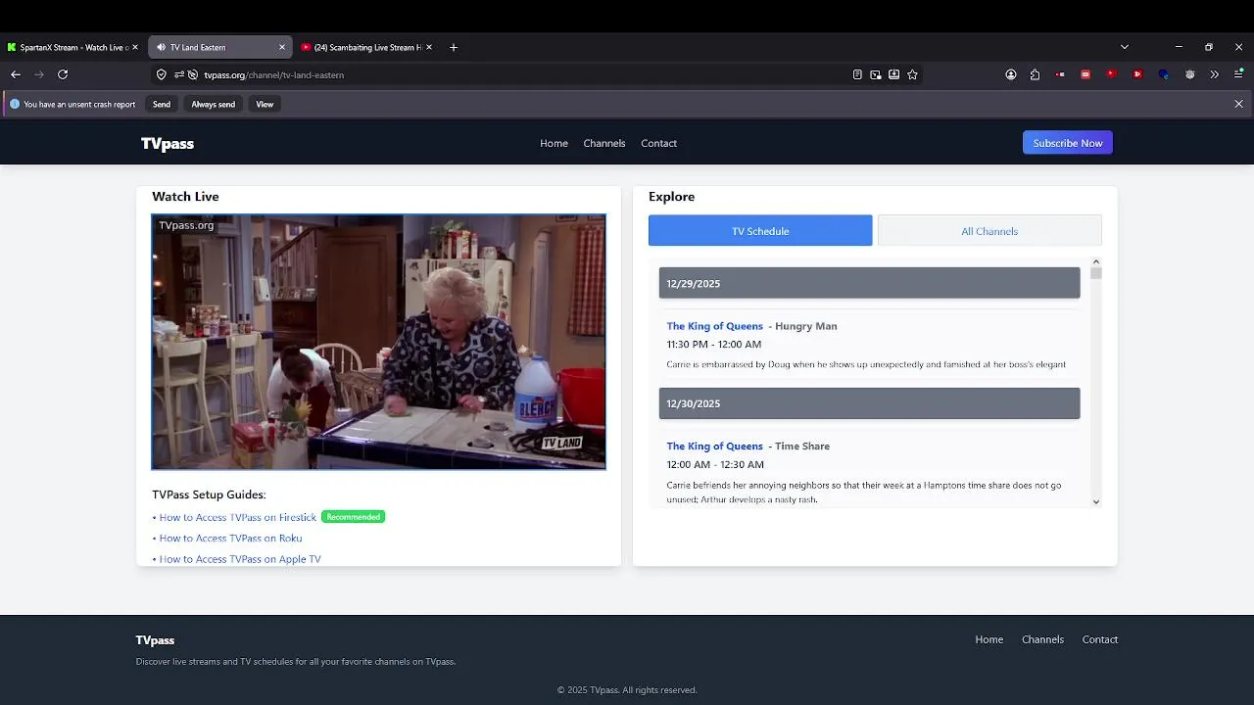View the unsent crash report
The width and height of the screenshot is (1254, 705).
pyautogui.click(x=265, y=104)
